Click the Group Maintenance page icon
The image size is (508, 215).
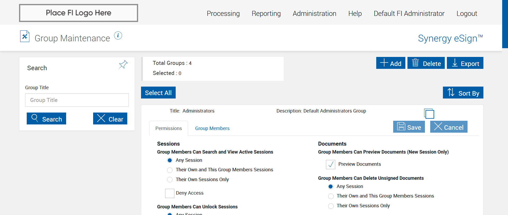pyautogui.click(x=25, y=37)
